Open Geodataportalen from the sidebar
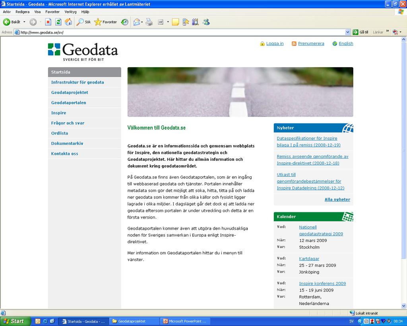This screenshot has height=326, width=407. coord(68,102)
